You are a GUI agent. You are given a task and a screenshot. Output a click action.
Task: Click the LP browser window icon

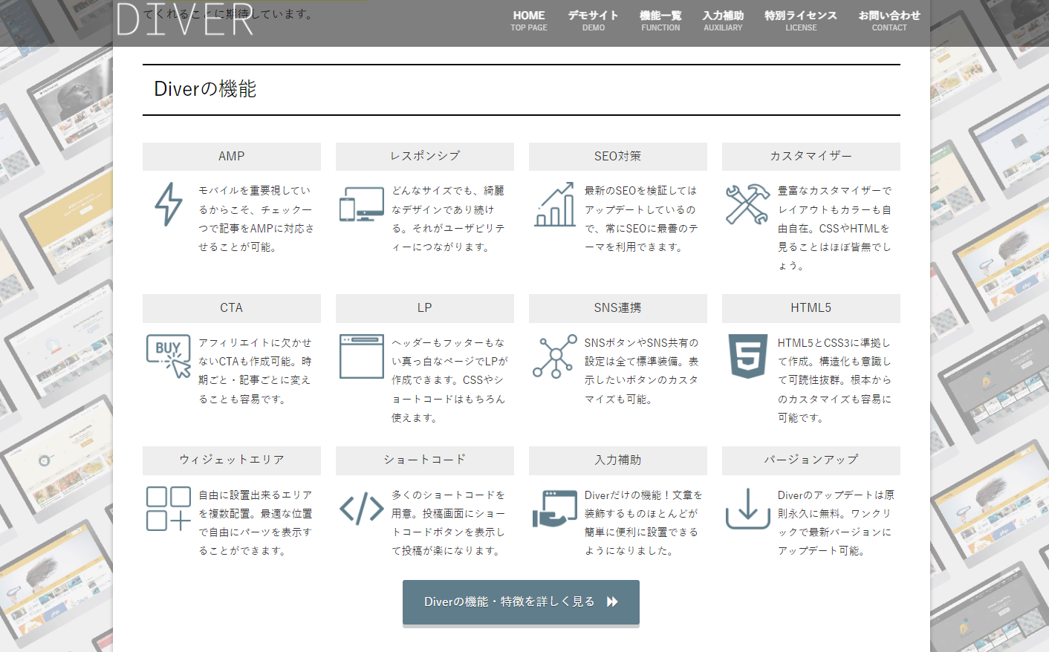pyautogui.click(x=362, y=356)
